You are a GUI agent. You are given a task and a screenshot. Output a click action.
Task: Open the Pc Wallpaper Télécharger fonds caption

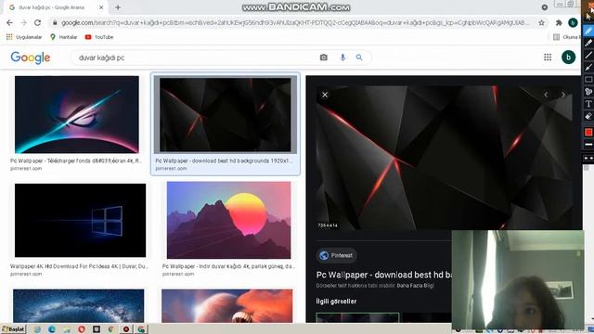pos(76,161)
